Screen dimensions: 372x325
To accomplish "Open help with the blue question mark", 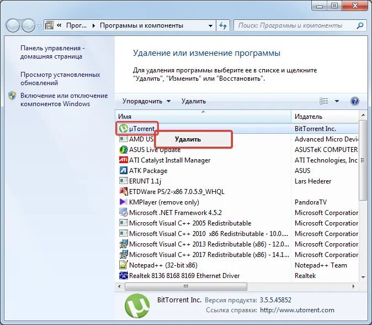I will click(354, 101).
